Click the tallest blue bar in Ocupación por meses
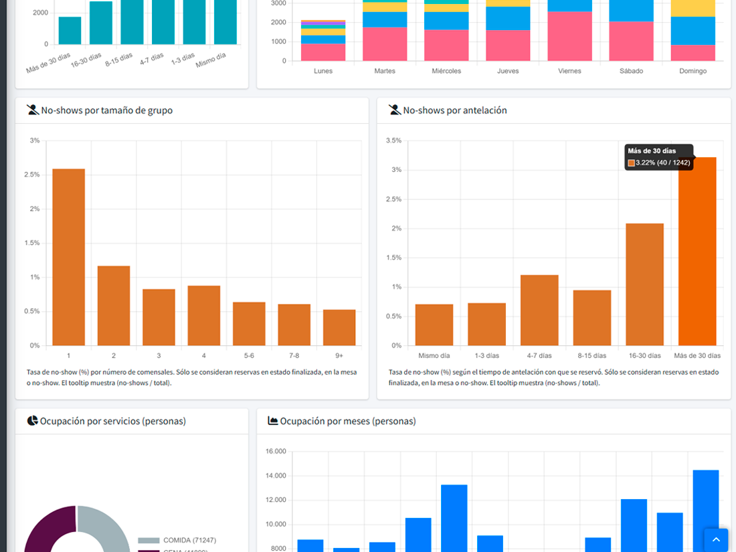The image size is (736, 552). (x=705, y=511)
